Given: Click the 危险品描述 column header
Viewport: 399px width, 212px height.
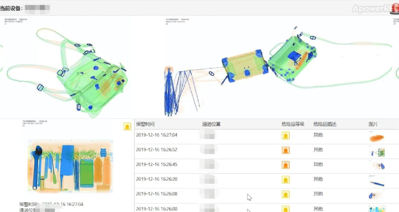Looking at the screenshot, I should click(x=325, y=124).
